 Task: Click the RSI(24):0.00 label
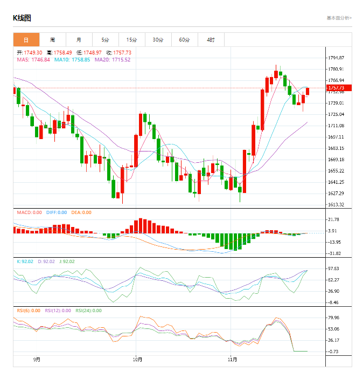[89, 311]
